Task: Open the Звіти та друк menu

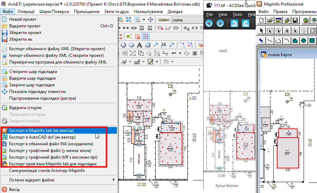Action: pyautogui.click(x=117, y=12)
